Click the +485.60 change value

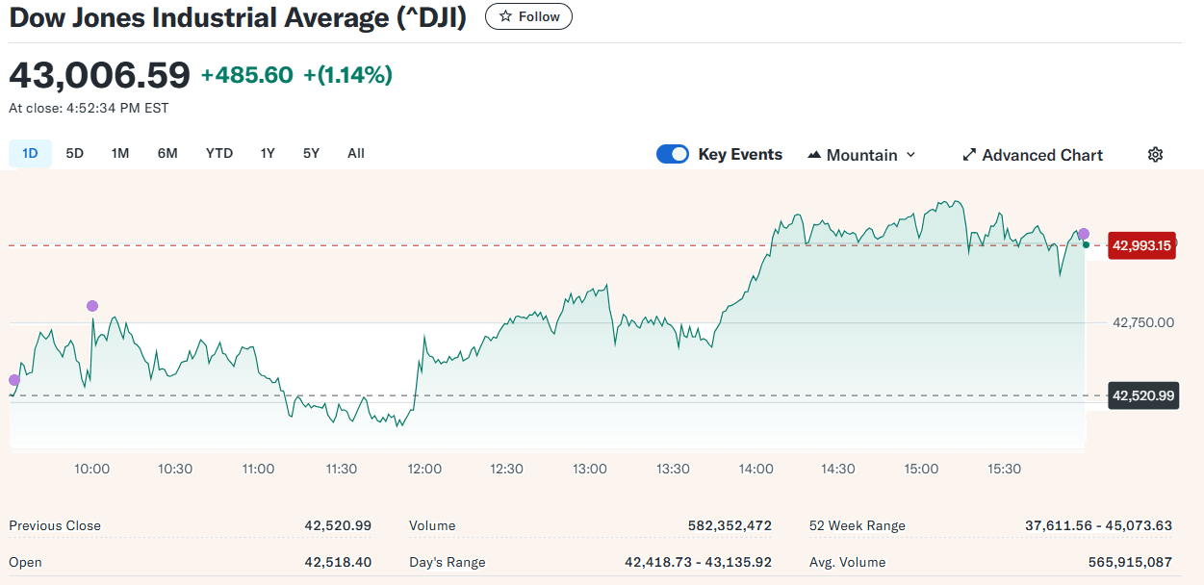tap(247, 75)
